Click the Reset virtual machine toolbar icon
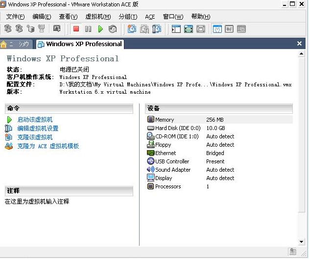The width and height of the screenshot is (309, 260). coord(113,29)
